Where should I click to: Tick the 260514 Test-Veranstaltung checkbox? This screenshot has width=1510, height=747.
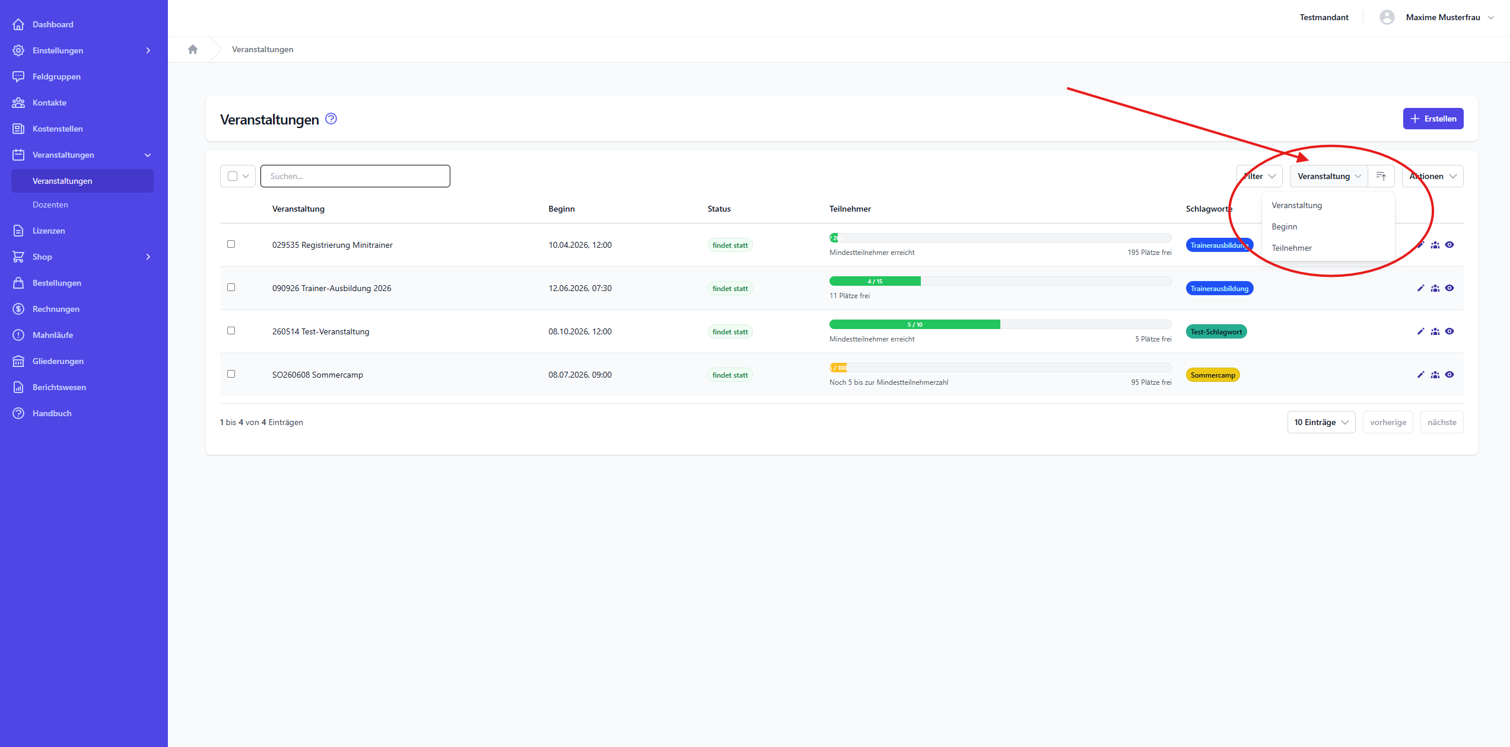tap(231, 331)
